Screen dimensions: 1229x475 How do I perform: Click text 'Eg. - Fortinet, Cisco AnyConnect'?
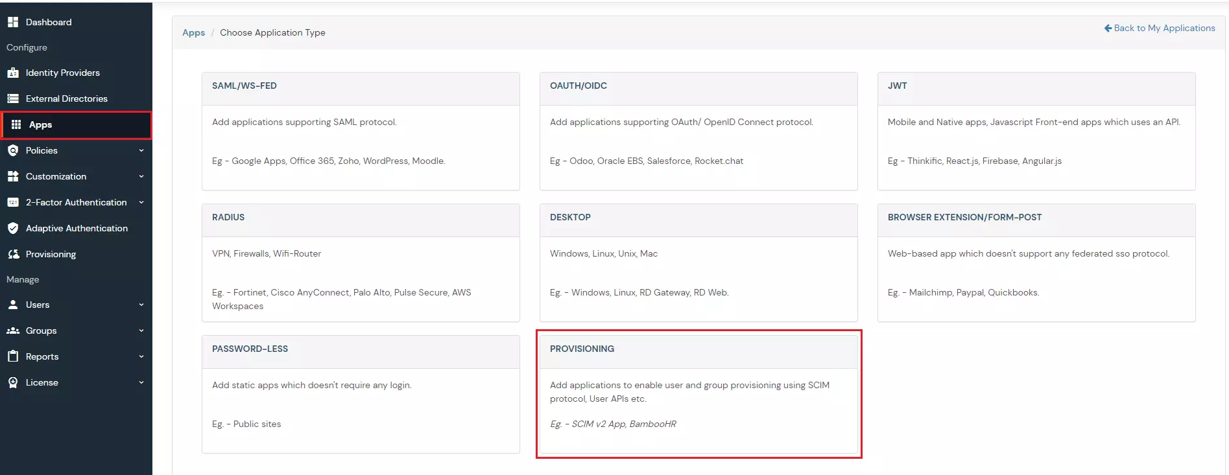[x=281, y=292]
